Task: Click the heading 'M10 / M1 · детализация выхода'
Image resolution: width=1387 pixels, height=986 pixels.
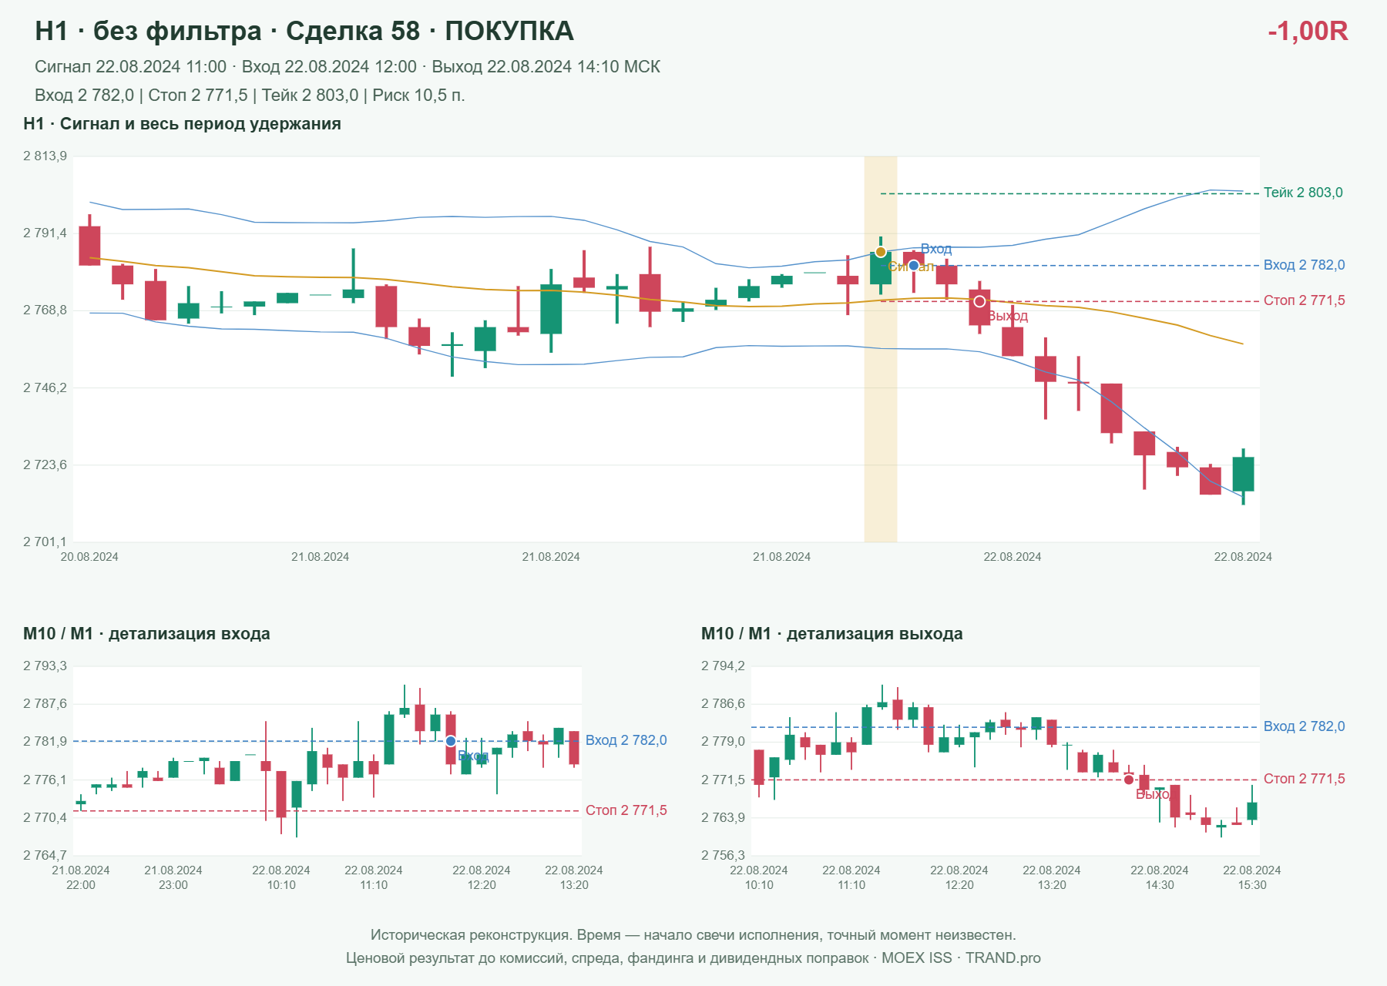Action: click(832, 634)
